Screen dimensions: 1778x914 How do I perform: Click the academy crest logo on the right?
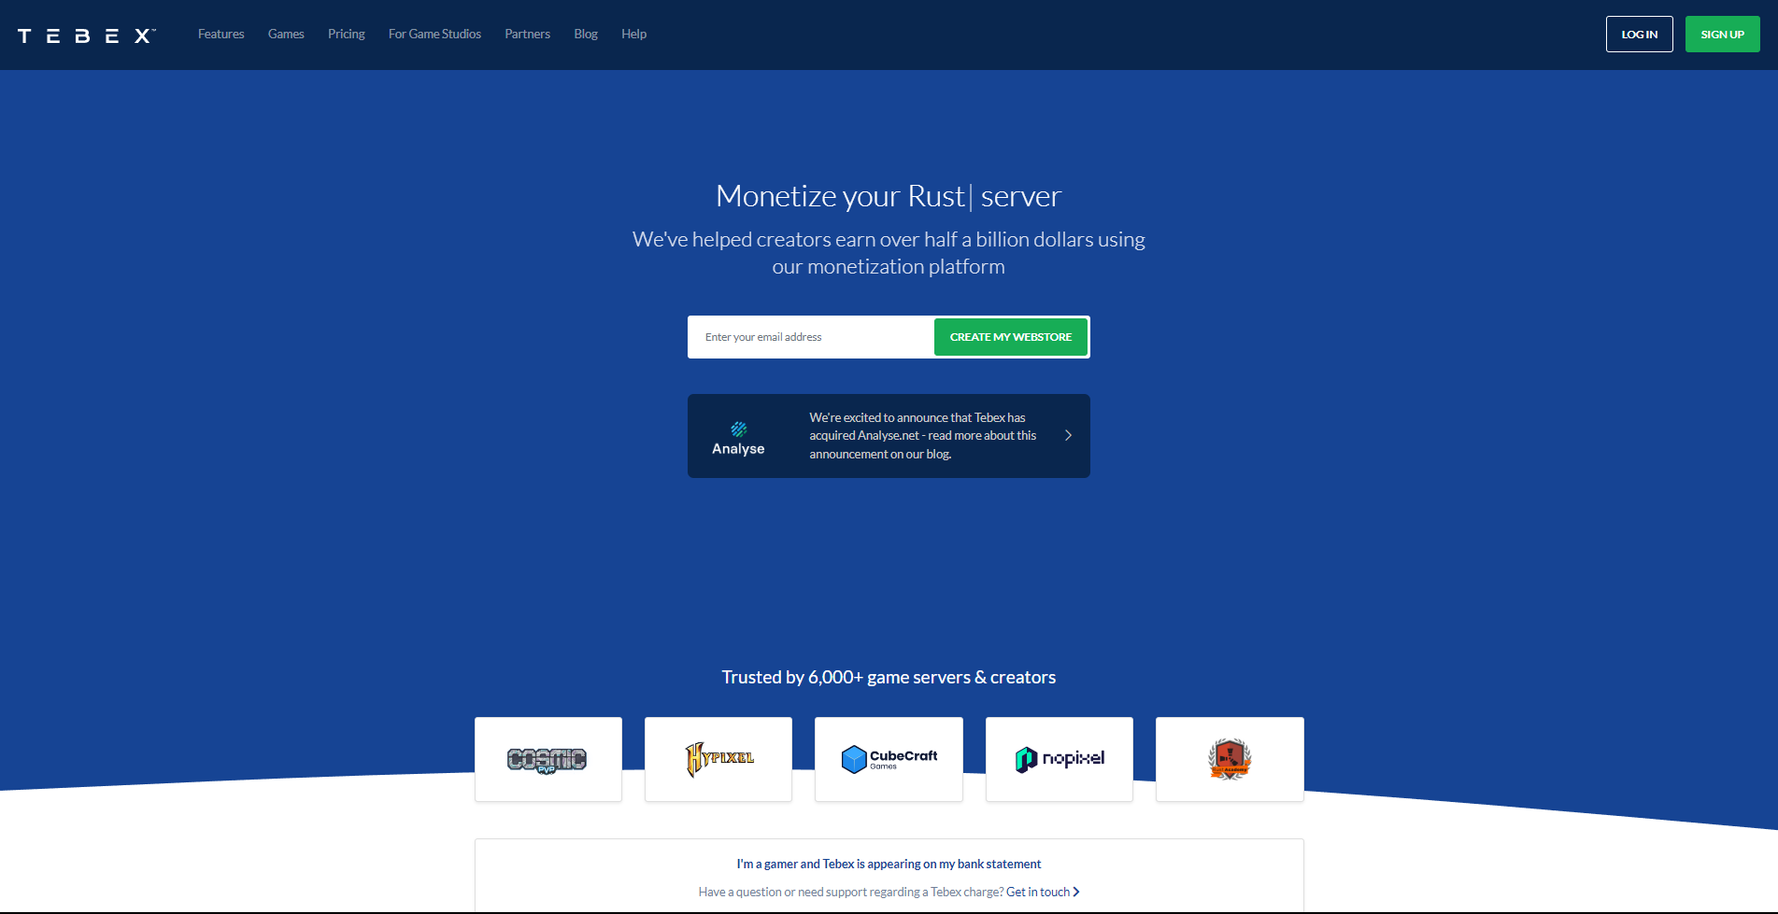tap(1230, 759)
